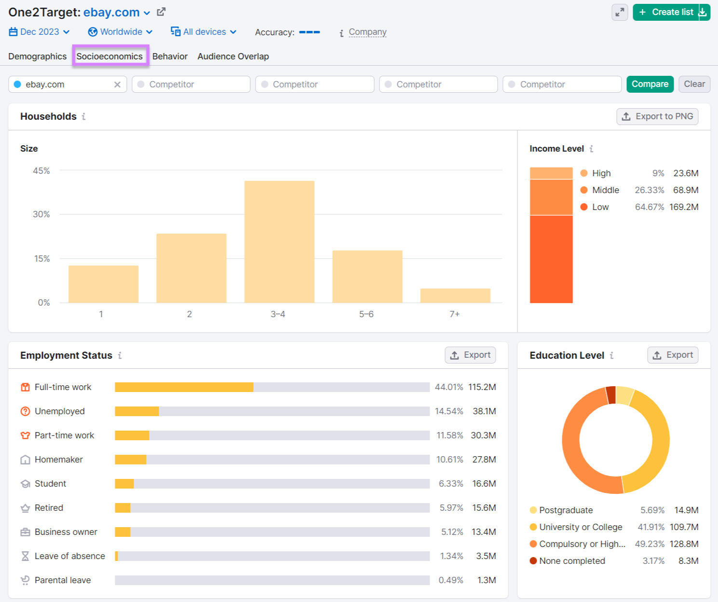This screenshot has height=602, width=718.
Task: Click the info icon next to Households
Action: point(85,116)
